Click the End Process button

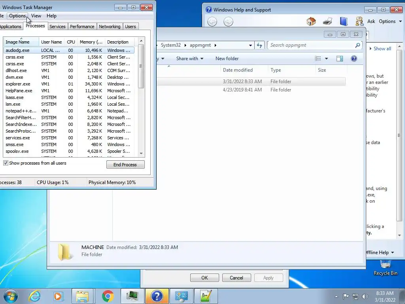tap(125, 165)
